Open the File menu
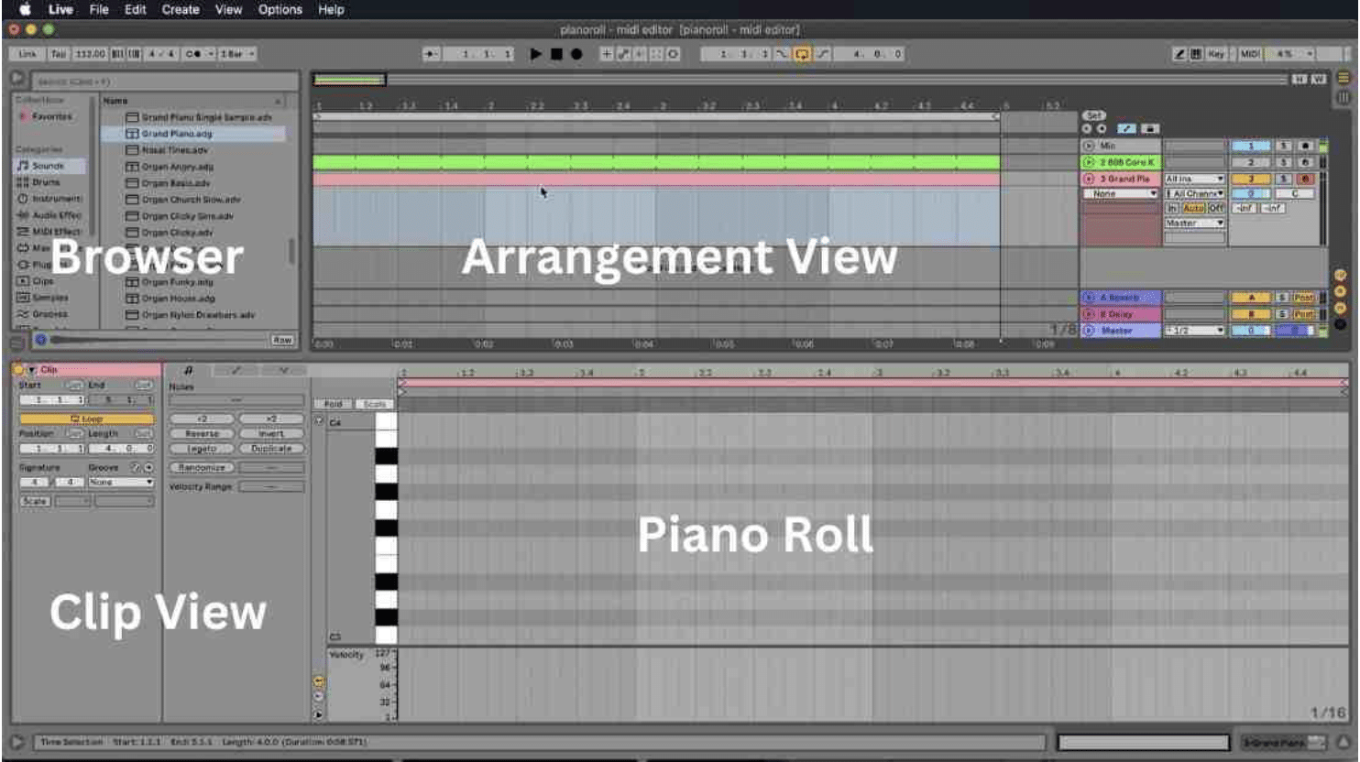Image resolution: width=1360 pixels, height=762 pixels. [x=99, y=9]
